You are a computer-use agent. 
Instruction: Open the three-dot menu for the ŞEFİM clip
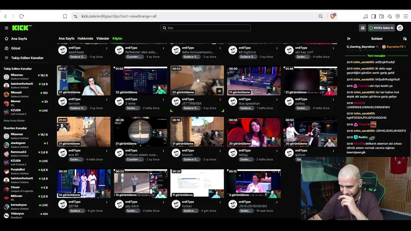coord(107,202)
